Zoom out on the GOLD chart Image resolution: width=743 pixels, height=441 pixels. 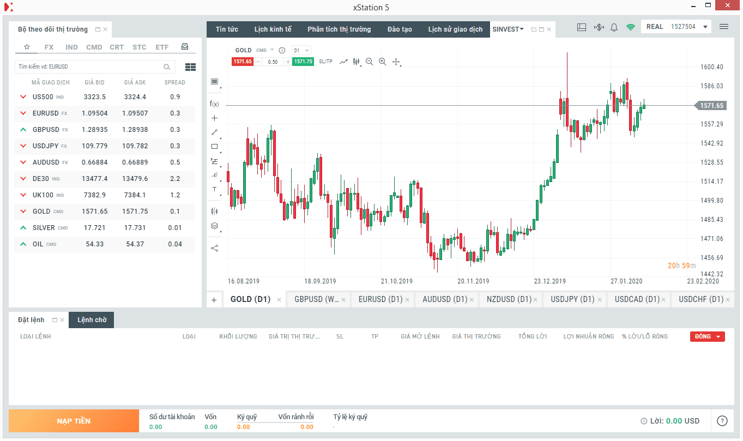(370, 62)
